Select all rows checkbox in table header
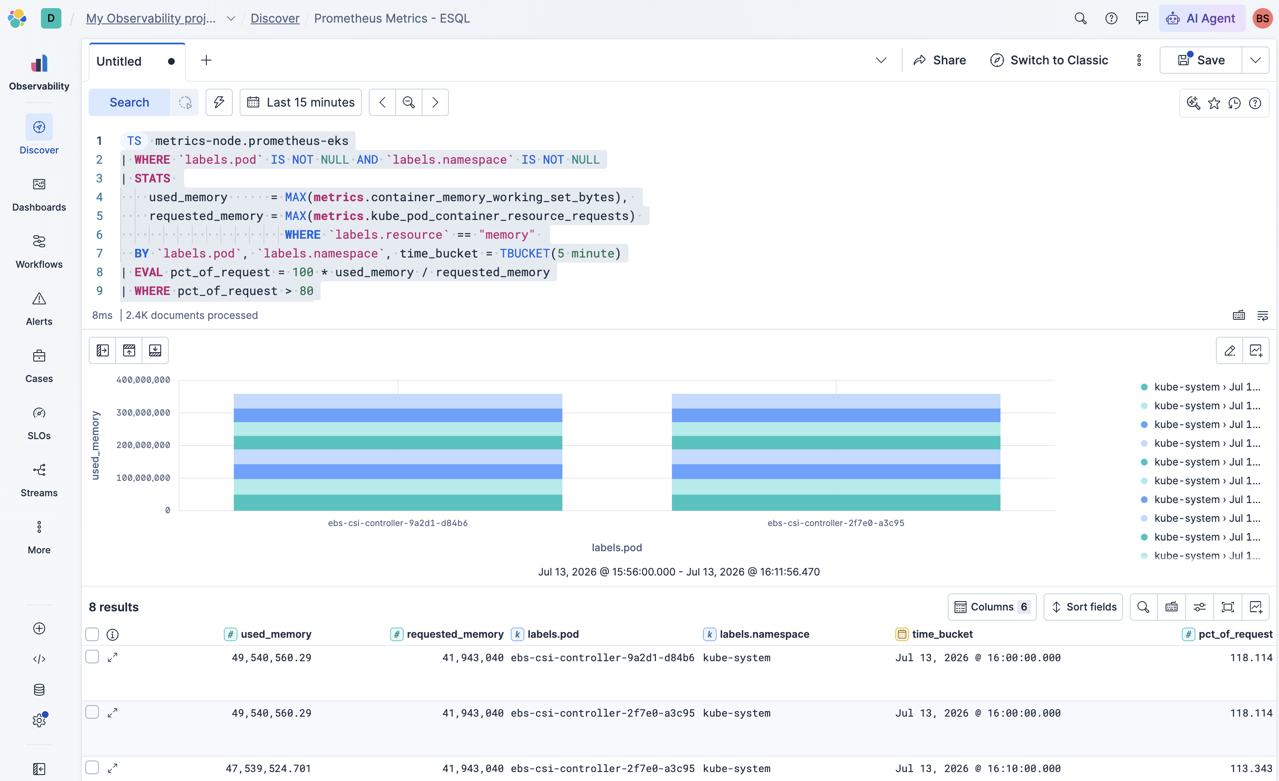 (x=92, y=634)
